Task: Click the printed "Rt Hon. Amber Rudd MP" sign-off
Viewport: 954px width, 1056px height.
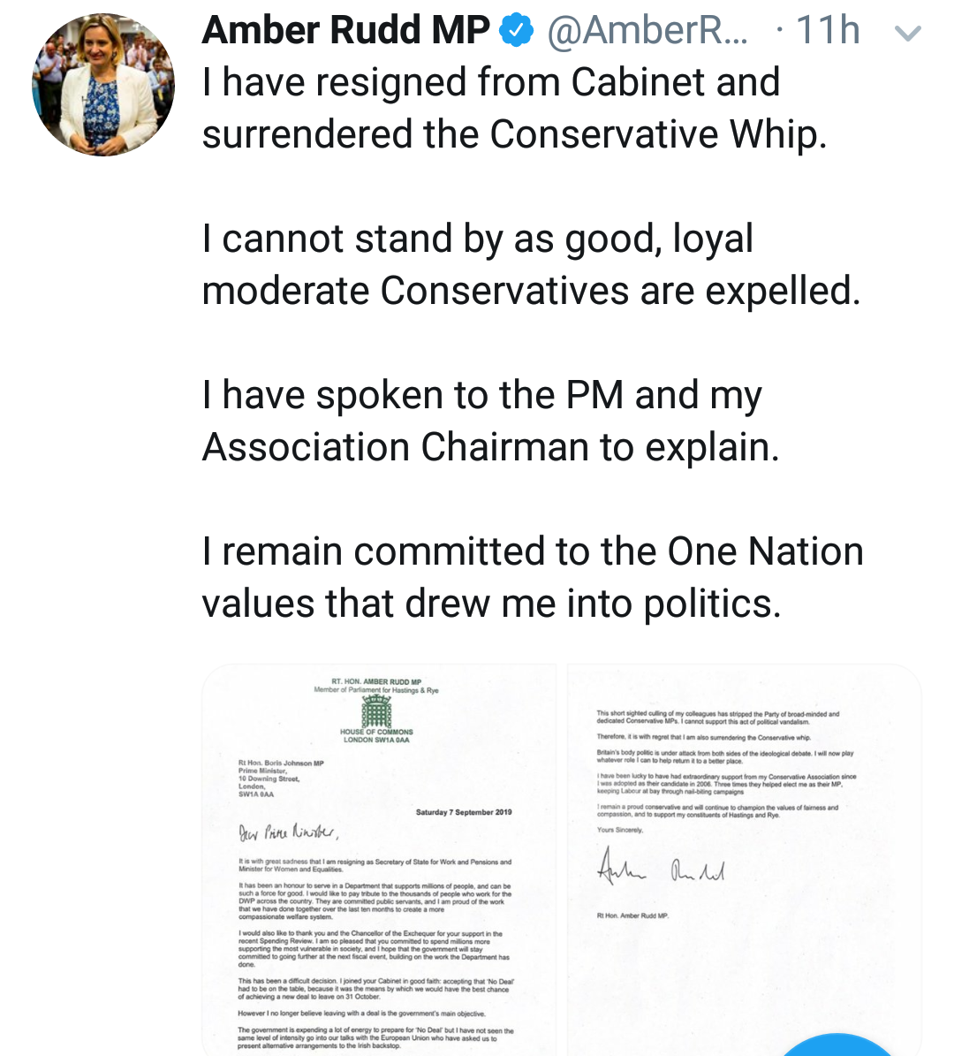Action: coord(632,915)
